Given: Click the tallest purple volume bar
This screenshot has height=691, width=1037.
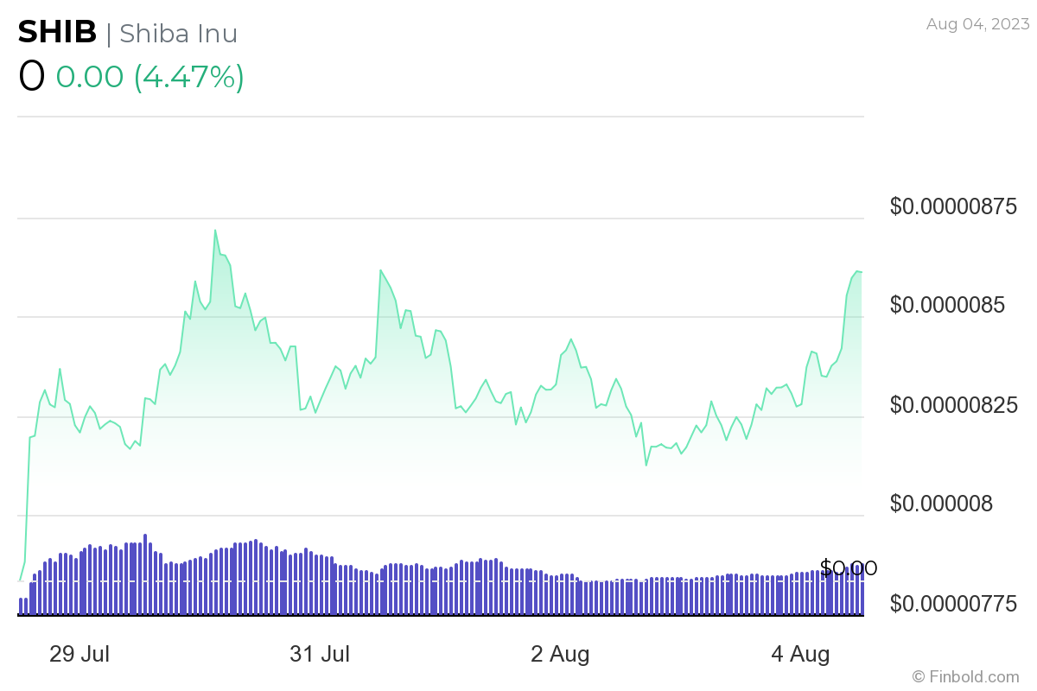Looking at the screenshot, I should click(x=145, y=574).
